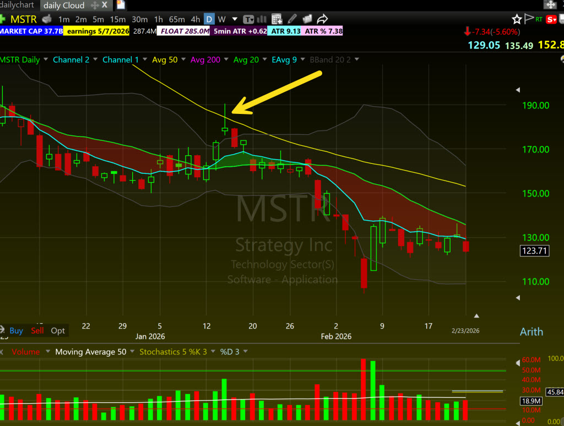Expand the %D 3 dropdown
Viewport: 564px width, 426px height.
pos(245,351)
